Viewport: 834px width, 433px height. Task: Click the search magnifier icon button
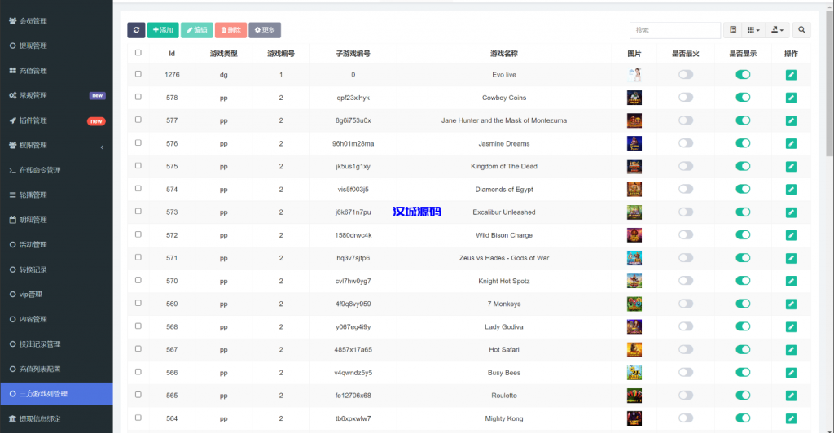pos(801,30)
